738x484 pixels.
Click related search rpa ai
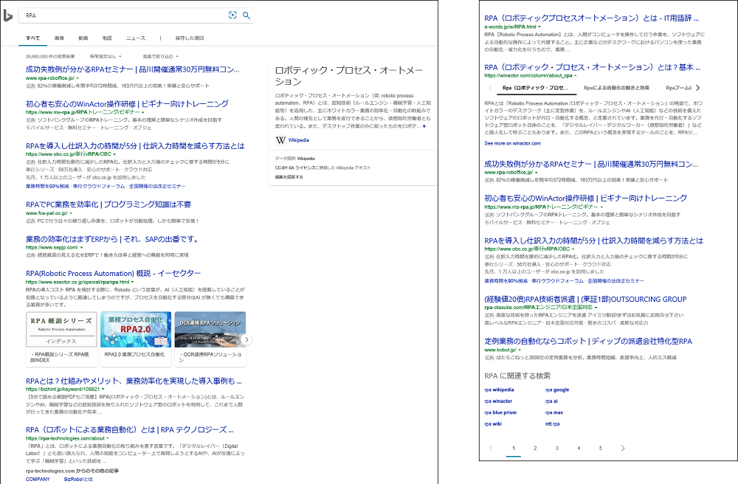[x=551, y=401]
